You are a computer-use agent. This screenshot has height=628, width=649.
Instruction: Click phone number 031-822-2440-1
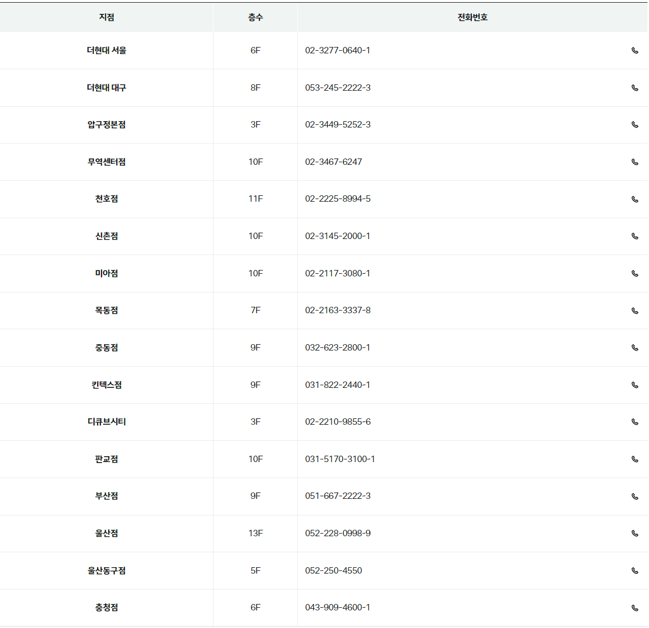point(338,385)
